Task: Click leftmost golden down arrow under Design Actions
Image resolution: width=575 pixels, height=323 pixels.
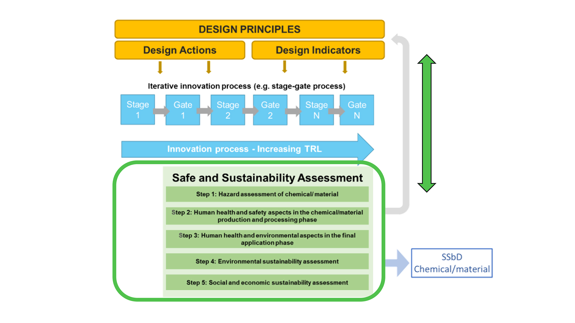Action: (x=160, y=67)
